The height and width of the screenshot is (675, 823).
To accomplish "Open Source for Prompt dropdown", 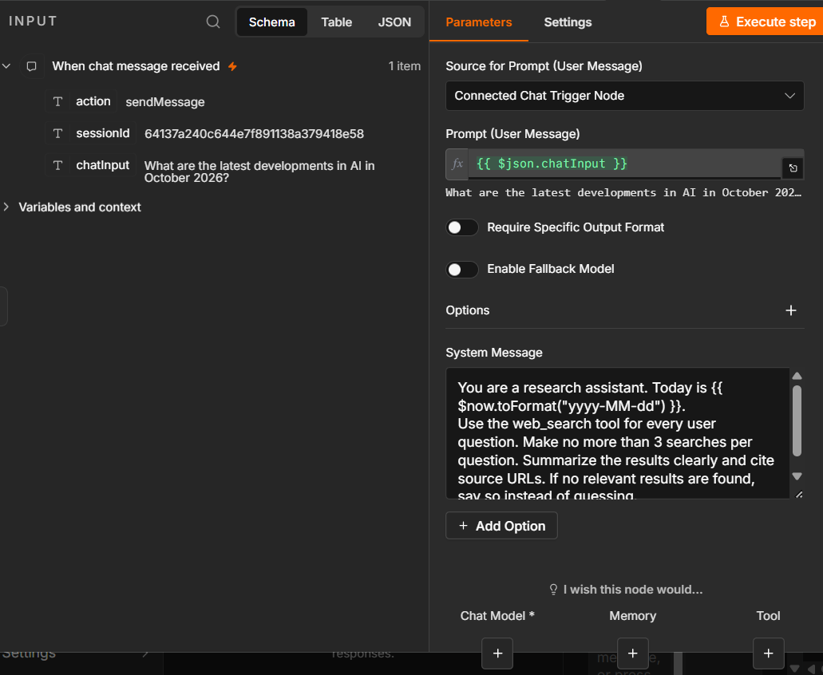I will click(x=624, y=96).
